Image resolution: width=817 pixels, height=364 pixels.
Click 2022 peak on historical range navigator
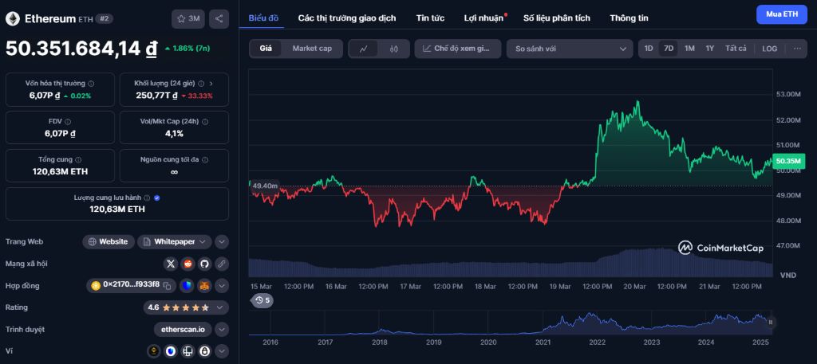click(x=590, y=315)
